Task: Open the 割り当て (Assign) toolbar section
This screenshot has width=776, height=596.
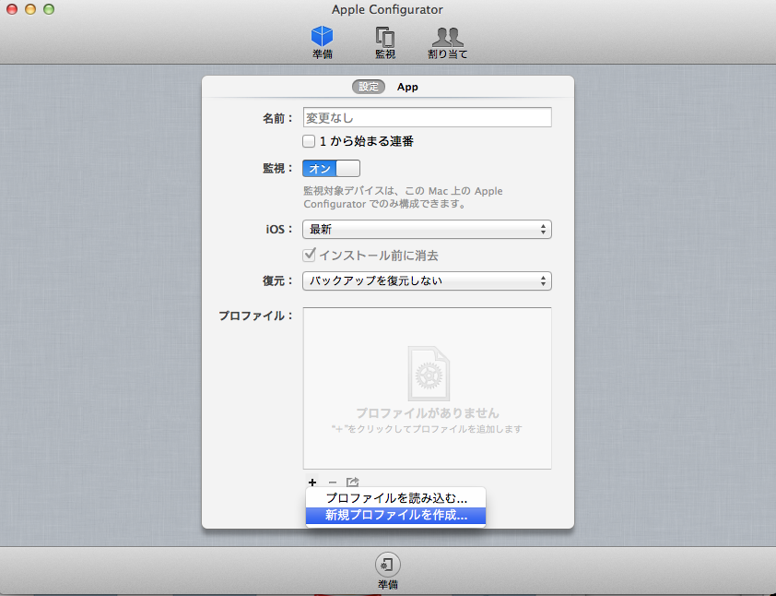Action: (x=447, y=42)
